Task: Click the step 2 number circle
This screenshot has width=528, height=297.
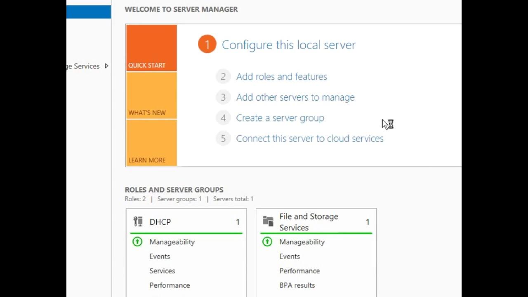Action: tap(223, 77)
